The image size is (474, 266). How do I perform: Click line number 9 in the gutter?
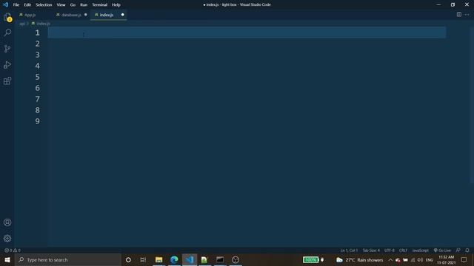(38, 121)
